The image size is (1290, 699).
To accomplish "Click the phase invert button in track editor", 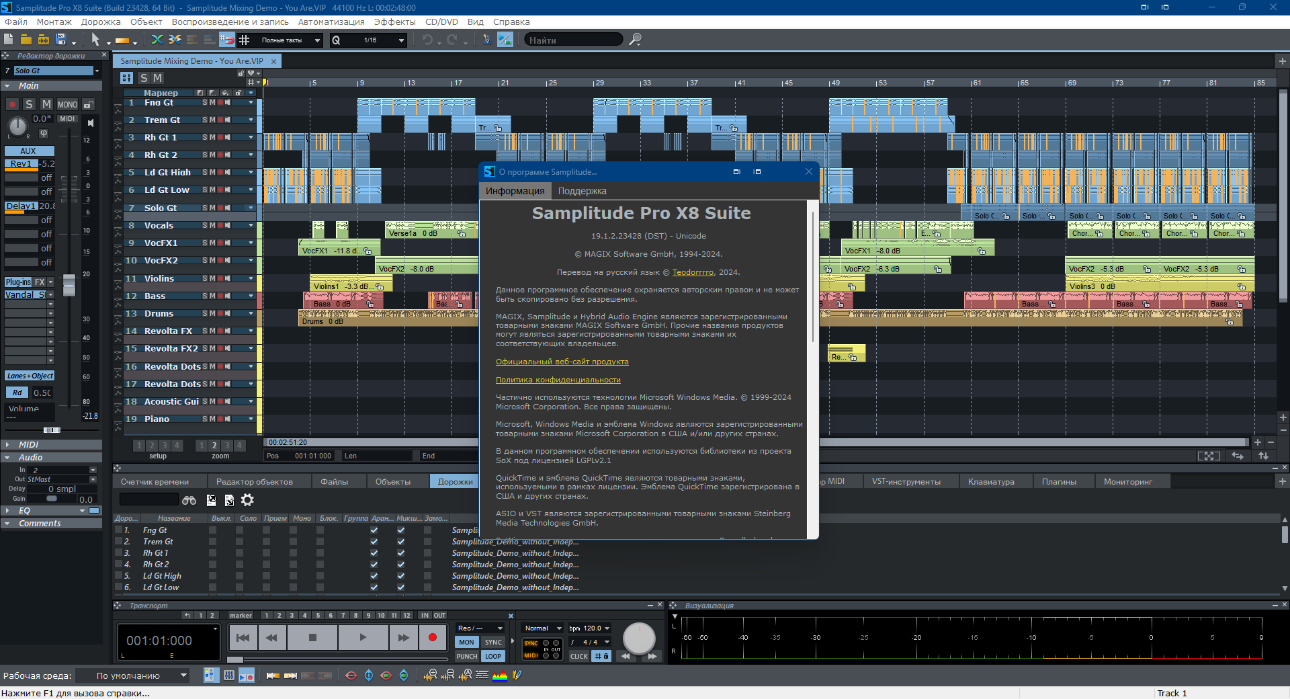I will point(44,133).
